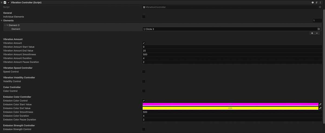Image resolution: width=325 pixels, height=133 pixels.
Task: Enable the Color Control checkbox
Action: point(144,91)
